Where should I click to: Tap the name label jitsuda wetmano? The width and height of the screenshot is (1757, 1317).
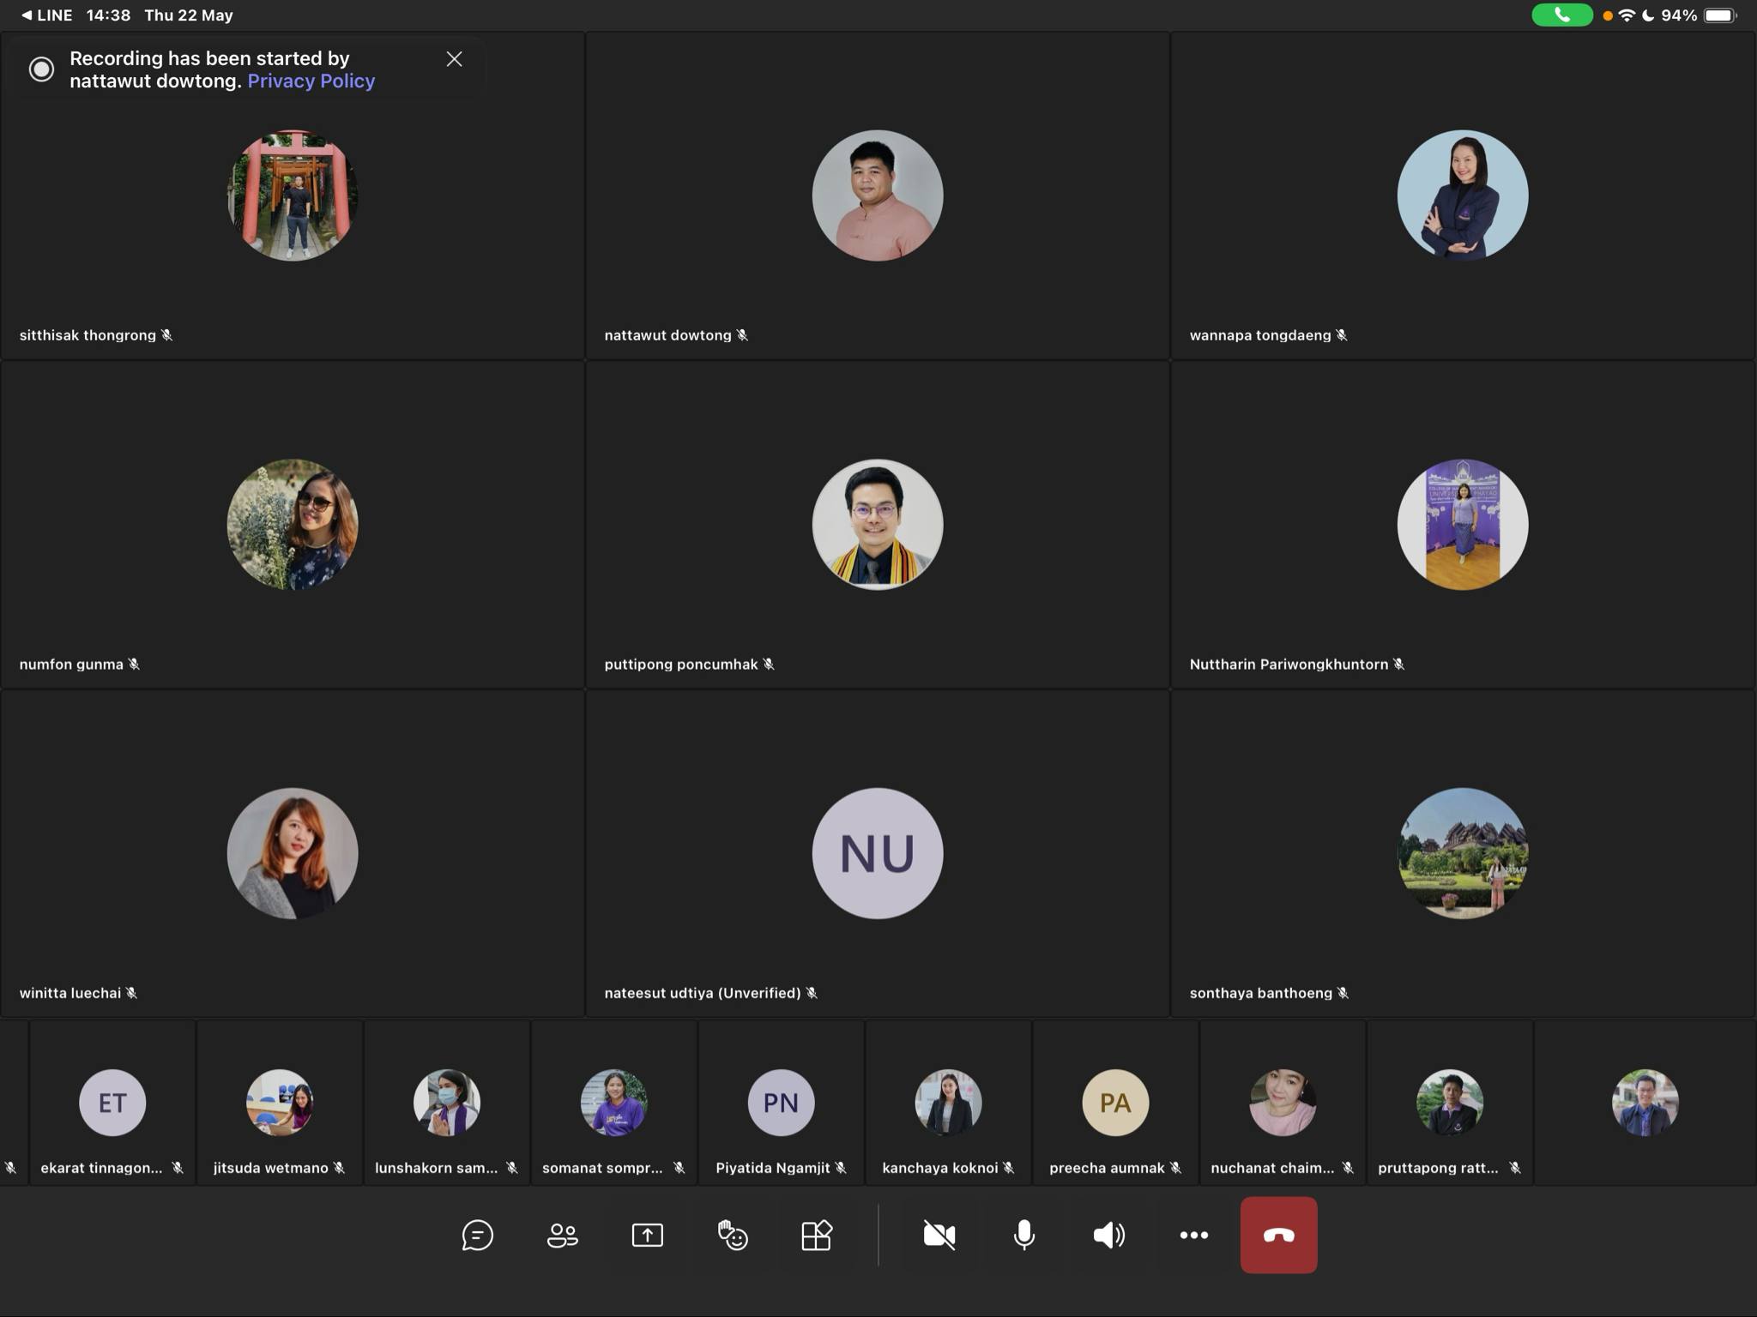coord(270,1168)
